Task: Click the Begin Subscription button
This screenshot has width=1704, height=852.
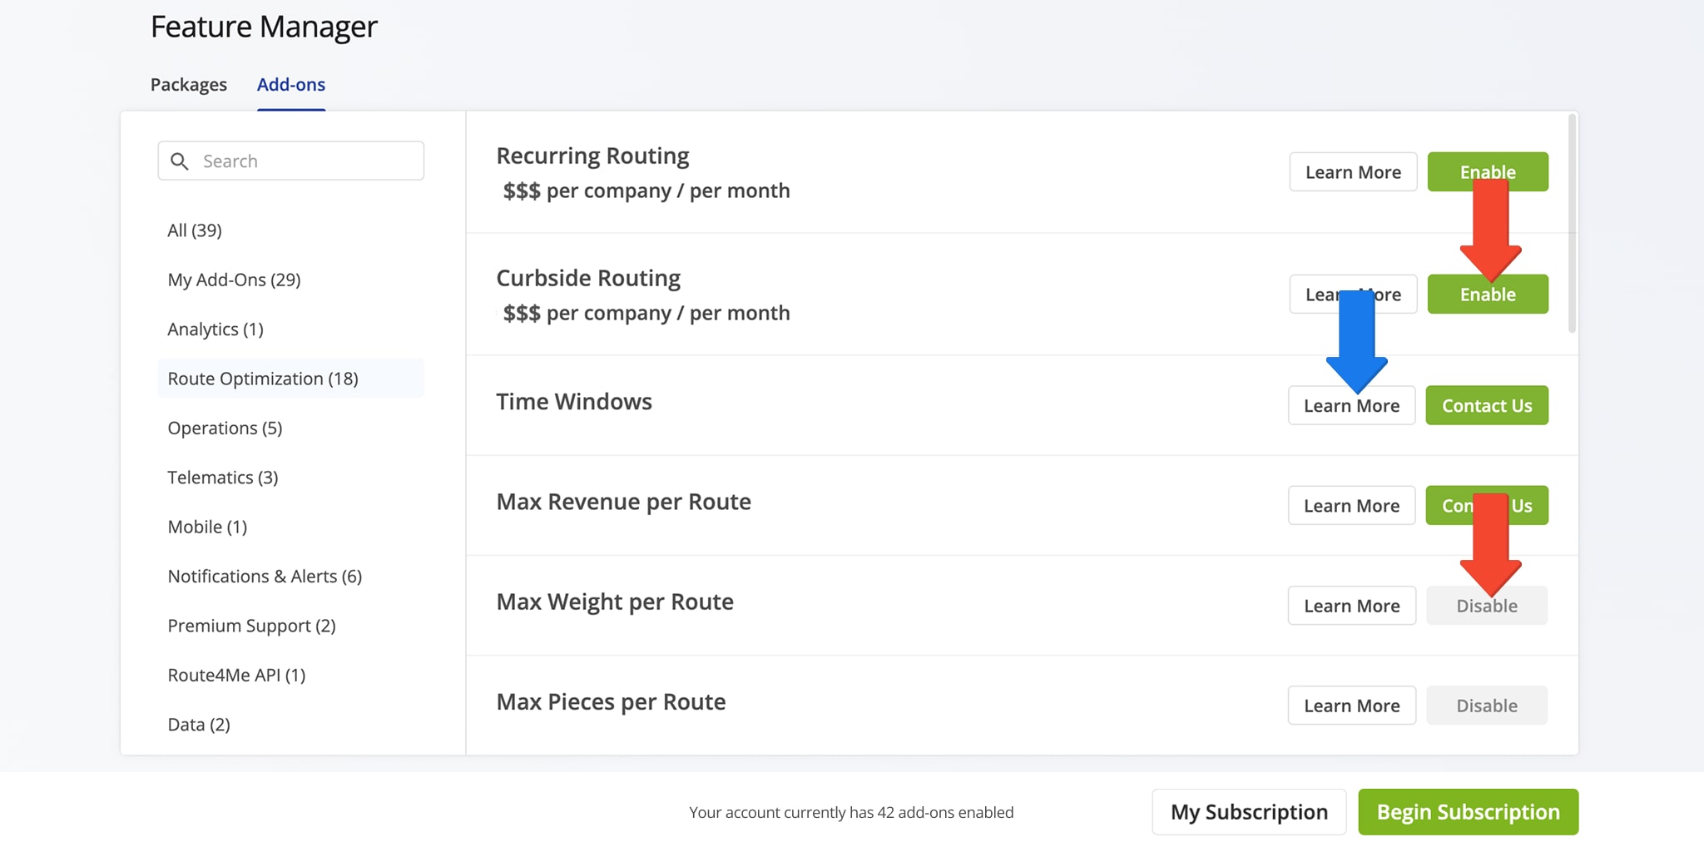Action: 1467,812
